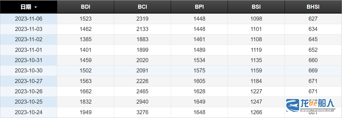Select BCI value 3276 cell
The image size is (342, 118).
(x=142, y=112)
